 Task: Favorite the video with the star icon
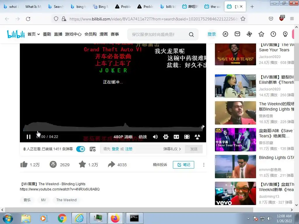point(82,164)
